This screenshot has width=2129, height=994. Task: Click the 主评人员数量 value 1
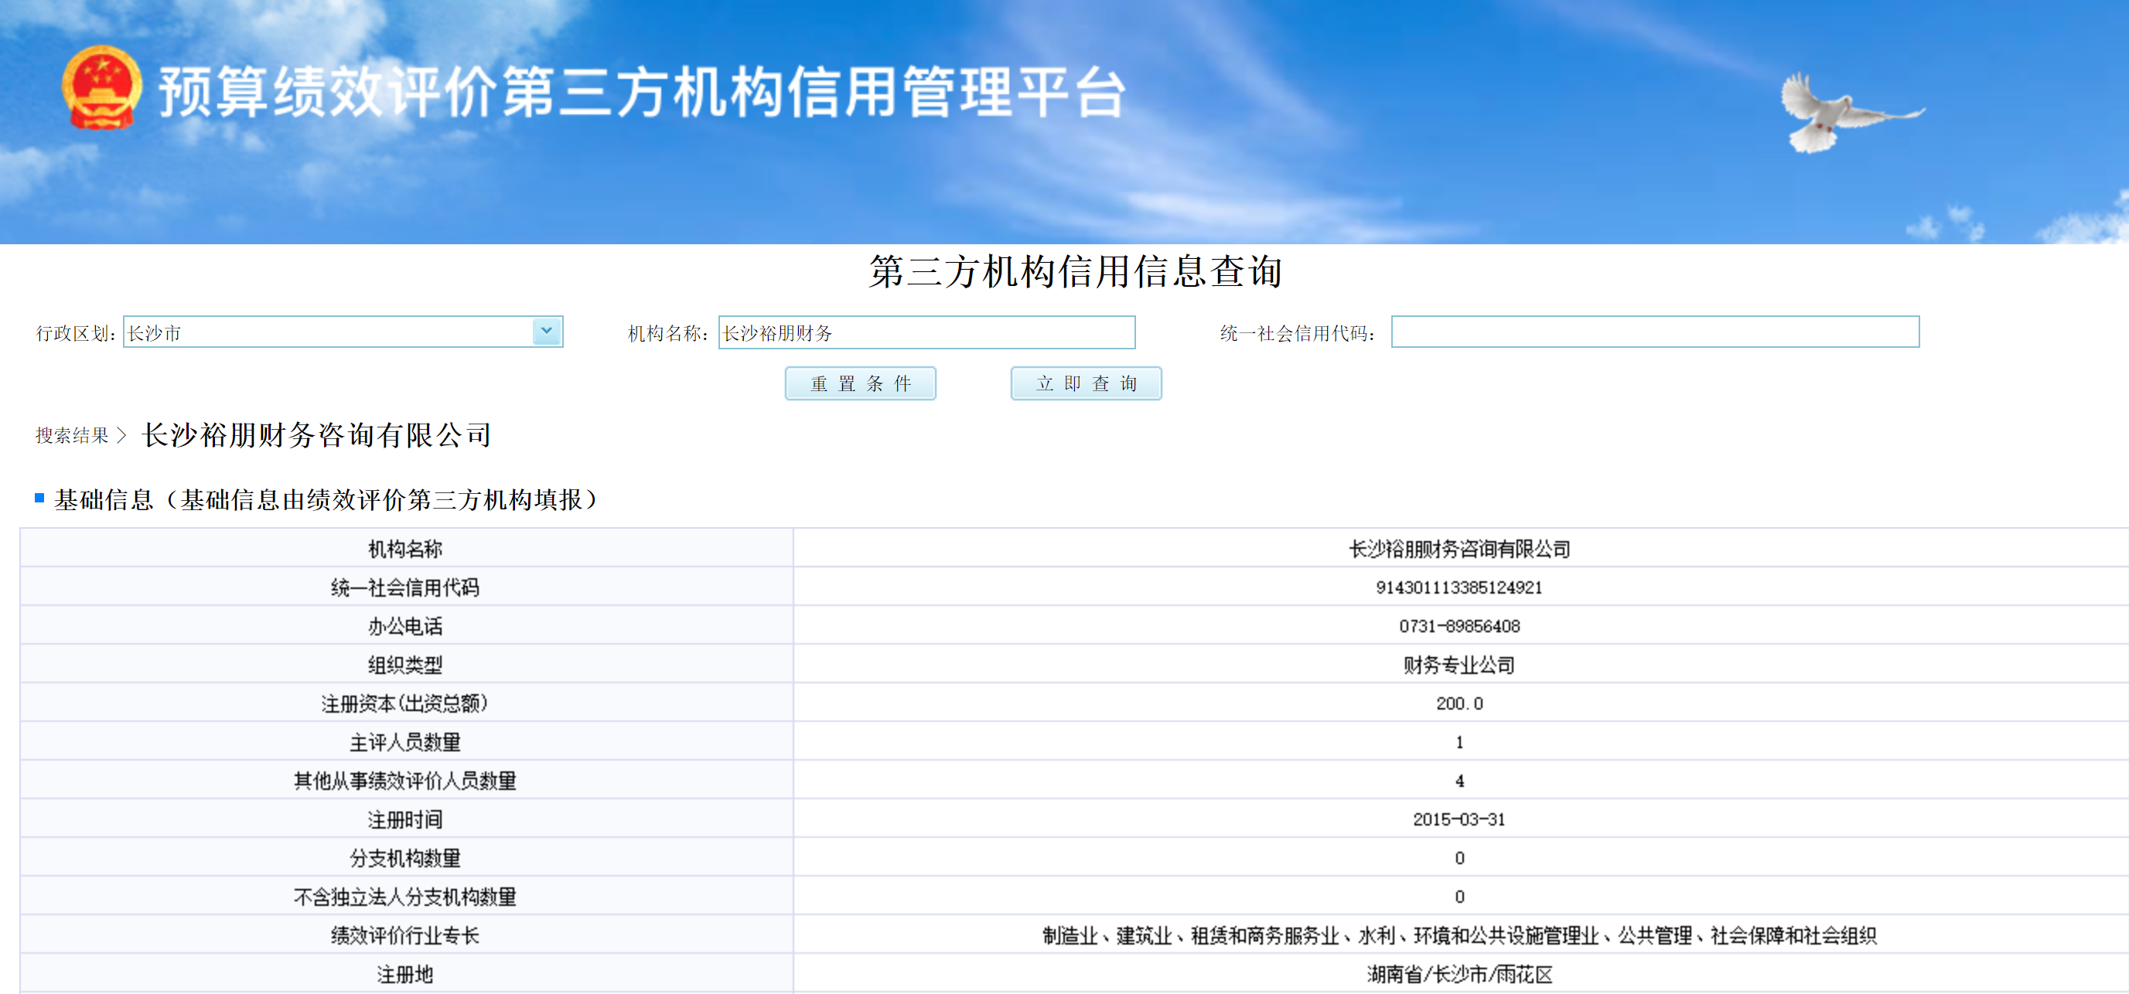[1459, 742]
